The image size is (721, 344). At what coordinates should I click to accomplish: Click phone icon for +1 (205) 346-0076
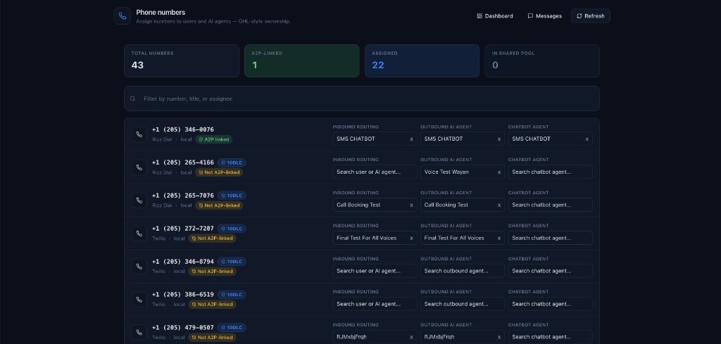point(139,134)
